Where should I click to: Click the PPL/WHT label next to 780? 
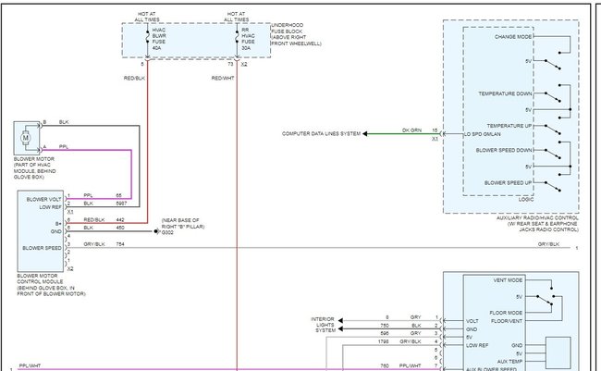click(410, 365)
